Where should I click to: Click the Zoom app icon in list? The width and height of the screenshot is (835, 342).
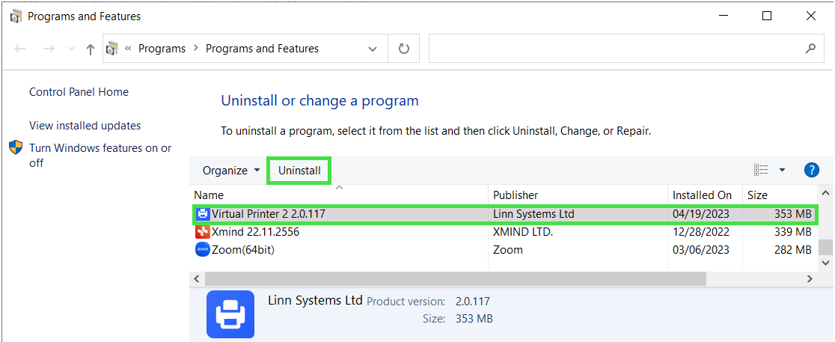tap(202, 250)
